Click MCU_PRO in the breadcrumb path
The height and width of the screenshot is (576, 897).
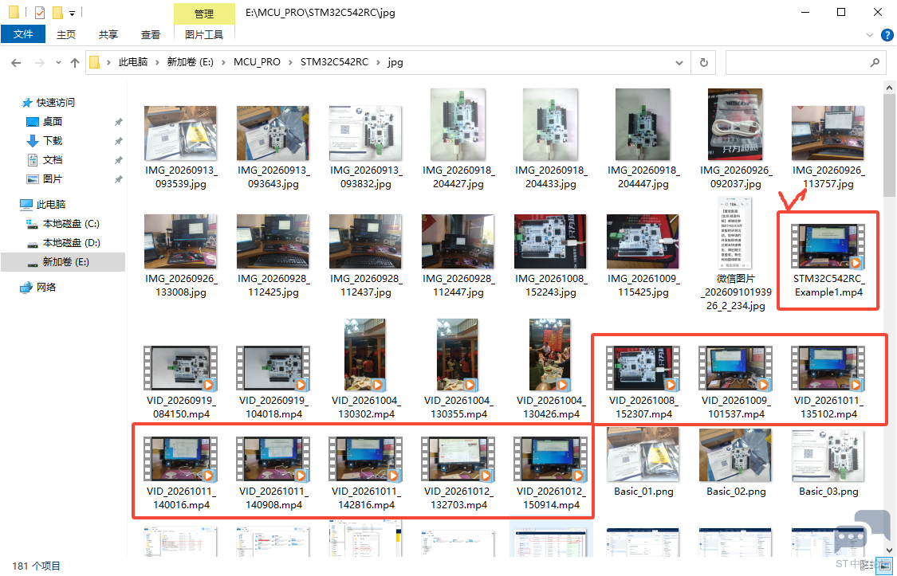click(x=257, y=62)
